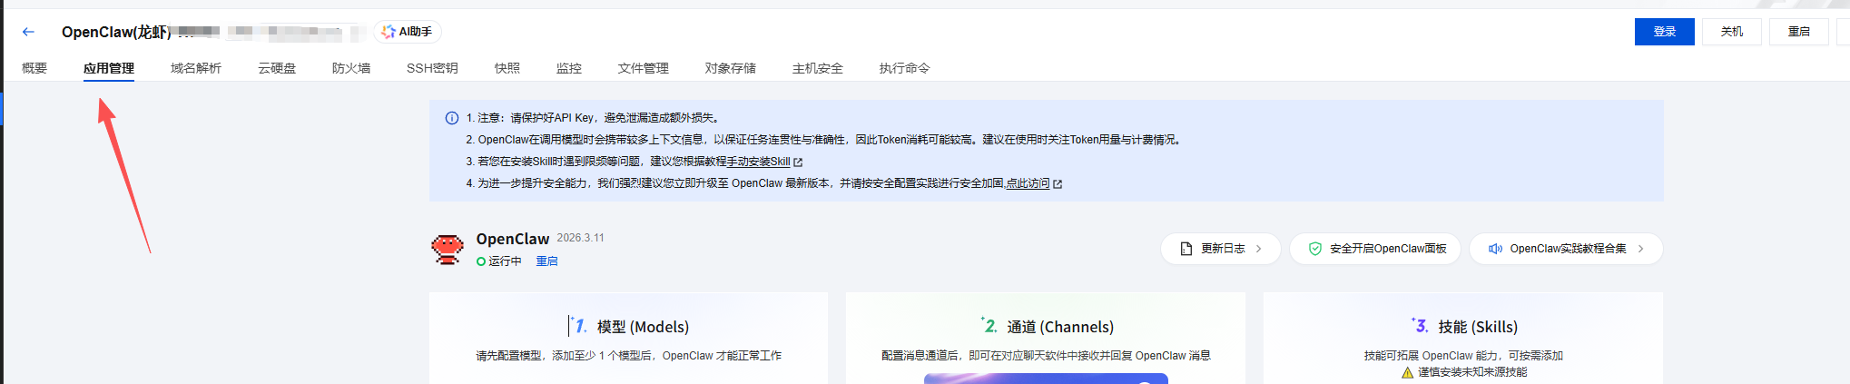
Task: Click the 技能 (Skills) heading
Action: 1478,327
